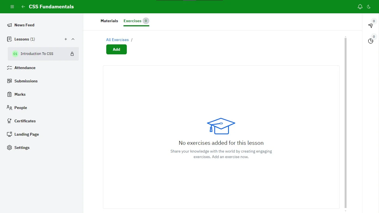Click the green Add button
379x213 pixels.
[x=117, y=49]
